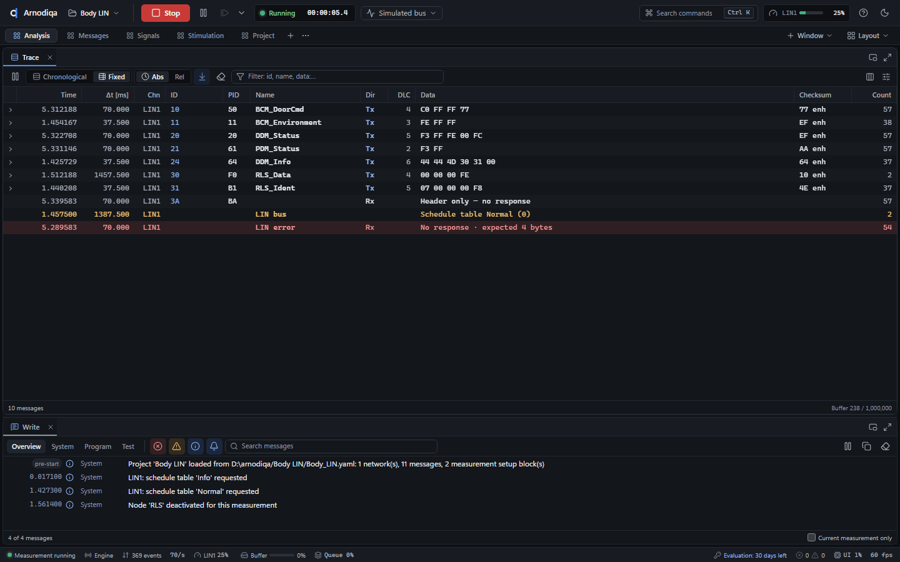Select Rel time mode
The width and height of the screenshot is (900, 562).
pos(179,77)
